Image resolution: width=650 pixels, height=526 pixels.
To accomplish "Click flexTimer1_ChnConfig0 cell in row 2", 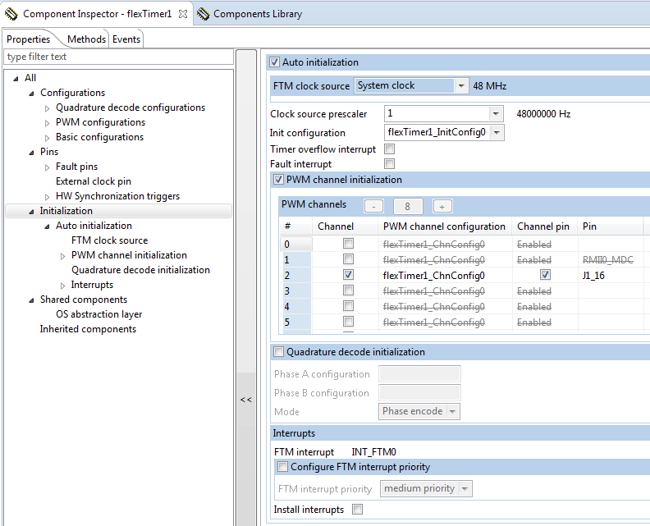I will pos(445,276).
